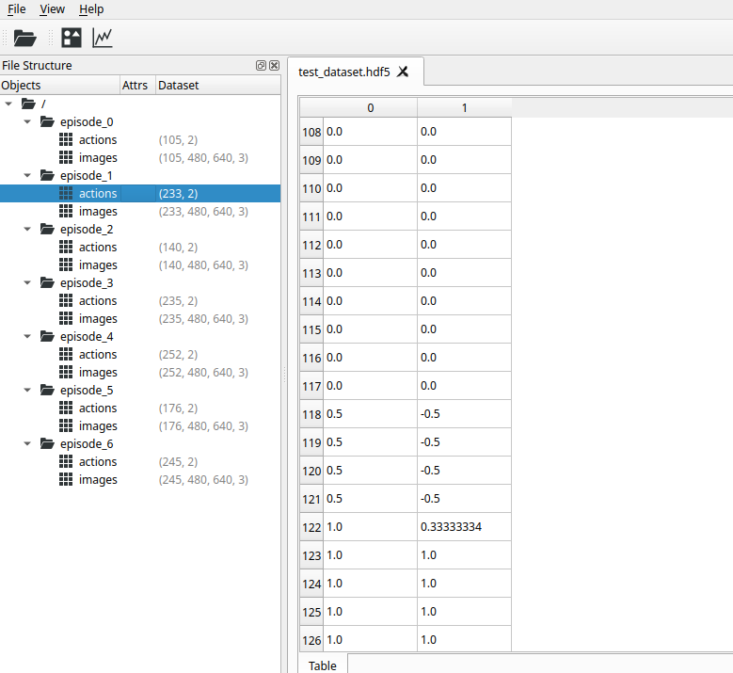Click the line plot toolbar icon
The height and width of the screenshot is (673, 733).
click(102, 38)
